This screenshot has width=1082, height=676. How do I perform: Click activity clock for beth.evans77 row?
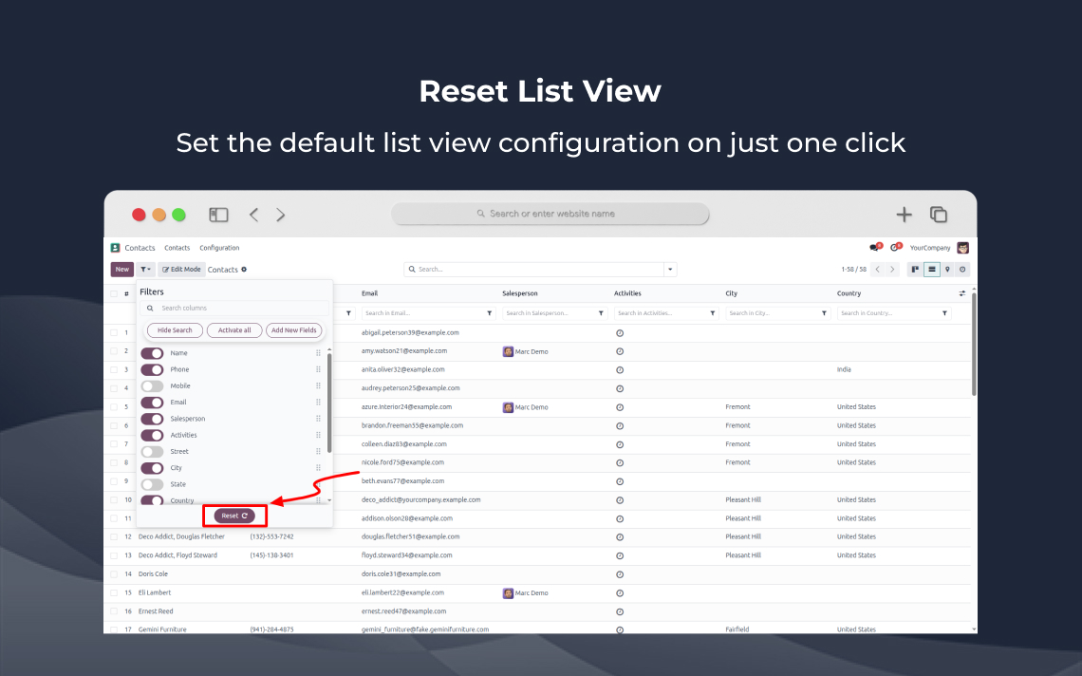coord(620,481)
